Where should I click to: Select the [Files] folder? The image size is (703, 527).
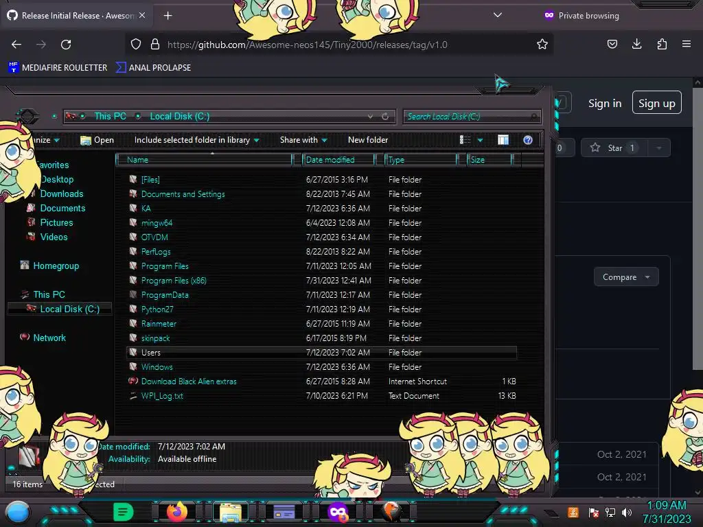(x=150, y=180)
